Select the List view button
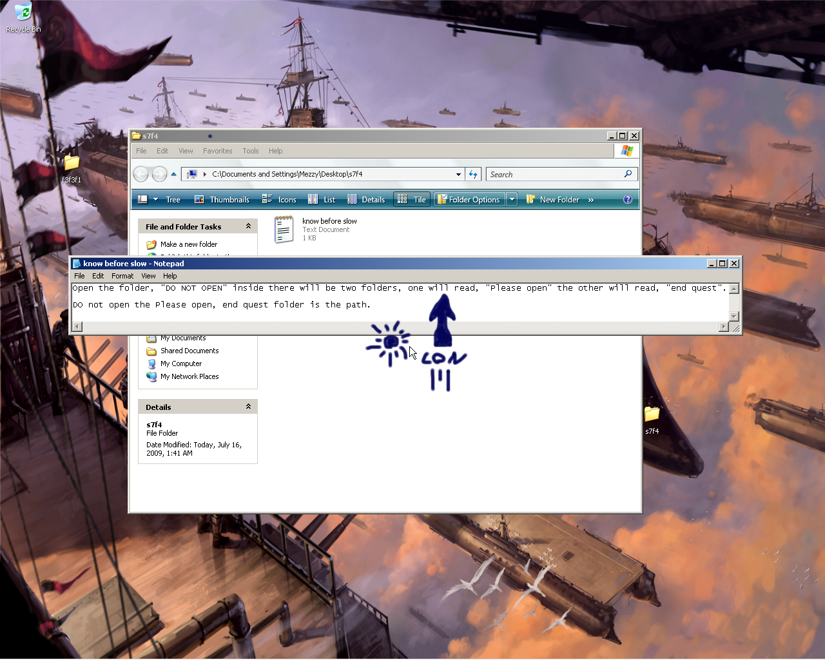 [322, 200]
